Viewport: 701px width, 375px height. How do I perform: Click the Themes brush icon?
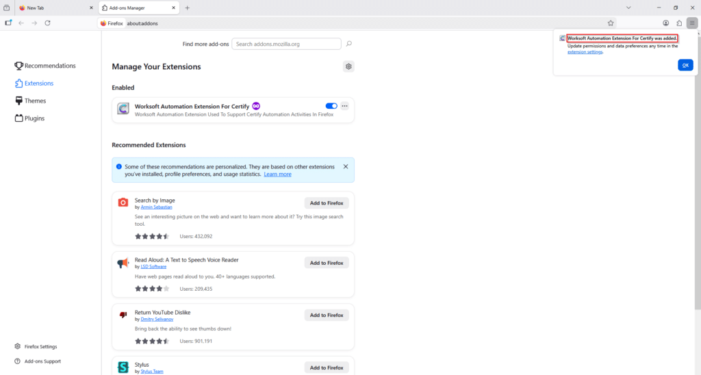tap(18, 101)
